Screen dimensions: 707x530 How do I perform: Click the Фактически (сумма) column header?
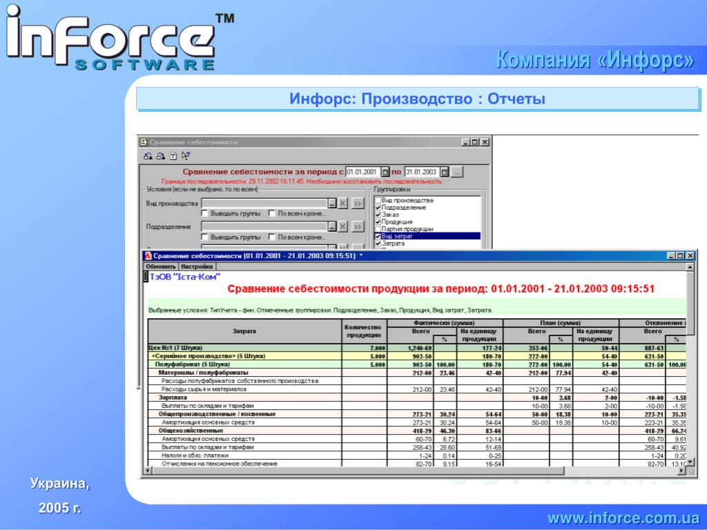[x=445, y=323]
